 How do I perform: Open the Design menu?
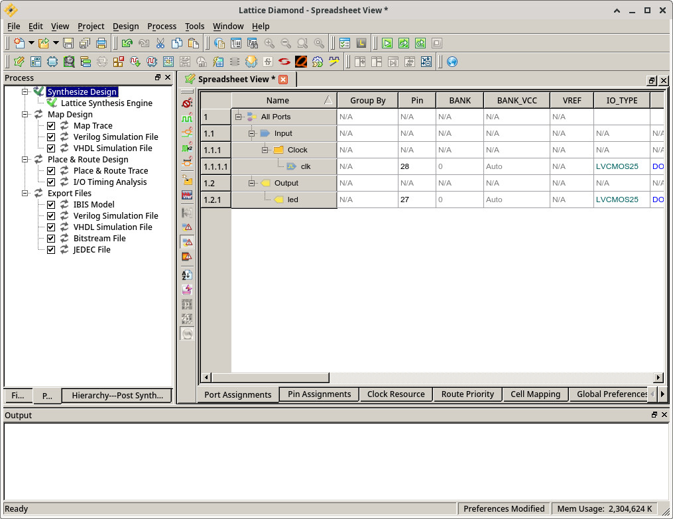point(125,26)
